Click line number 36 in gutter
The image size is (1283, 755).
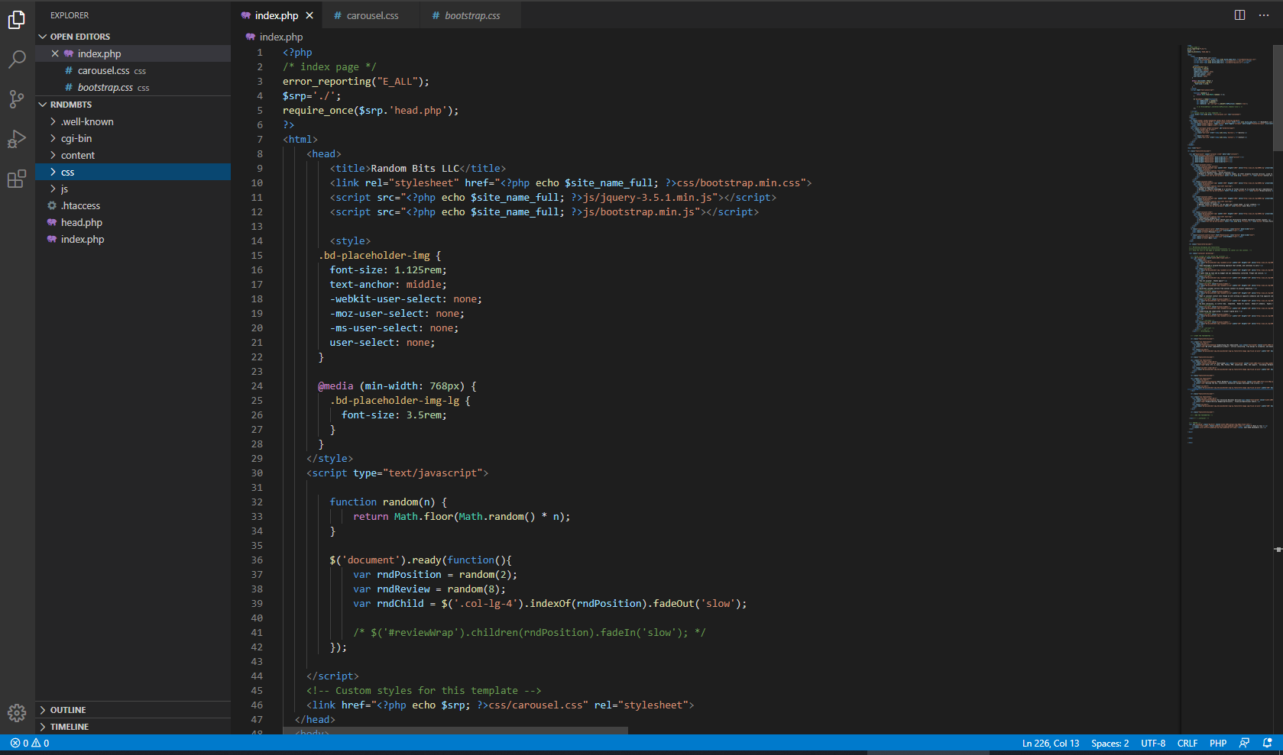pos(257,560)
